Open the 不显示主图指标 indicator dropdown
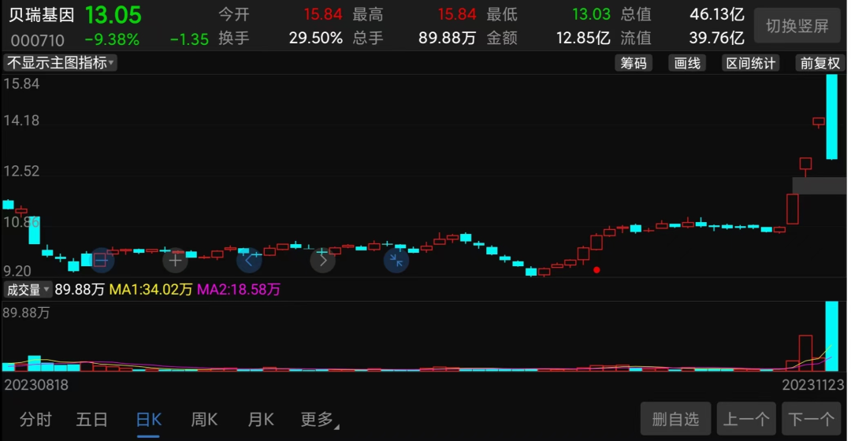This screenshot has width=851, height=441. [60, 63]
